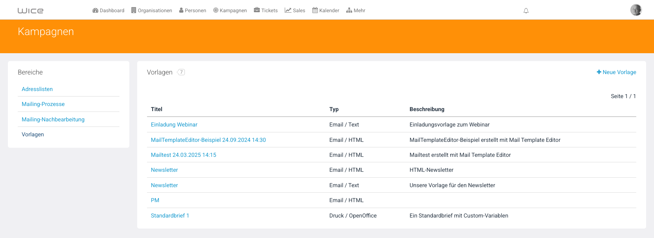654x238 pixels.
Task: Open the notifications bell
Action: (526, 11)
